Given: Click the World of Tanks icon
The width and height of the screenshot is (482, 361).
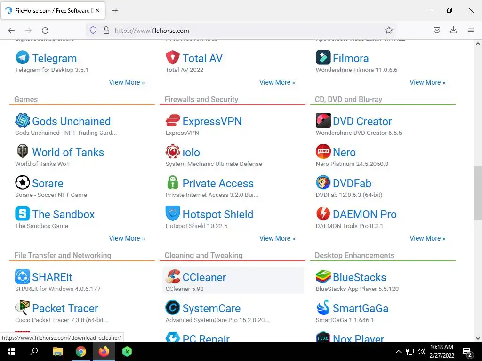Looking at the screenshot, I should [x=23, y=151].
